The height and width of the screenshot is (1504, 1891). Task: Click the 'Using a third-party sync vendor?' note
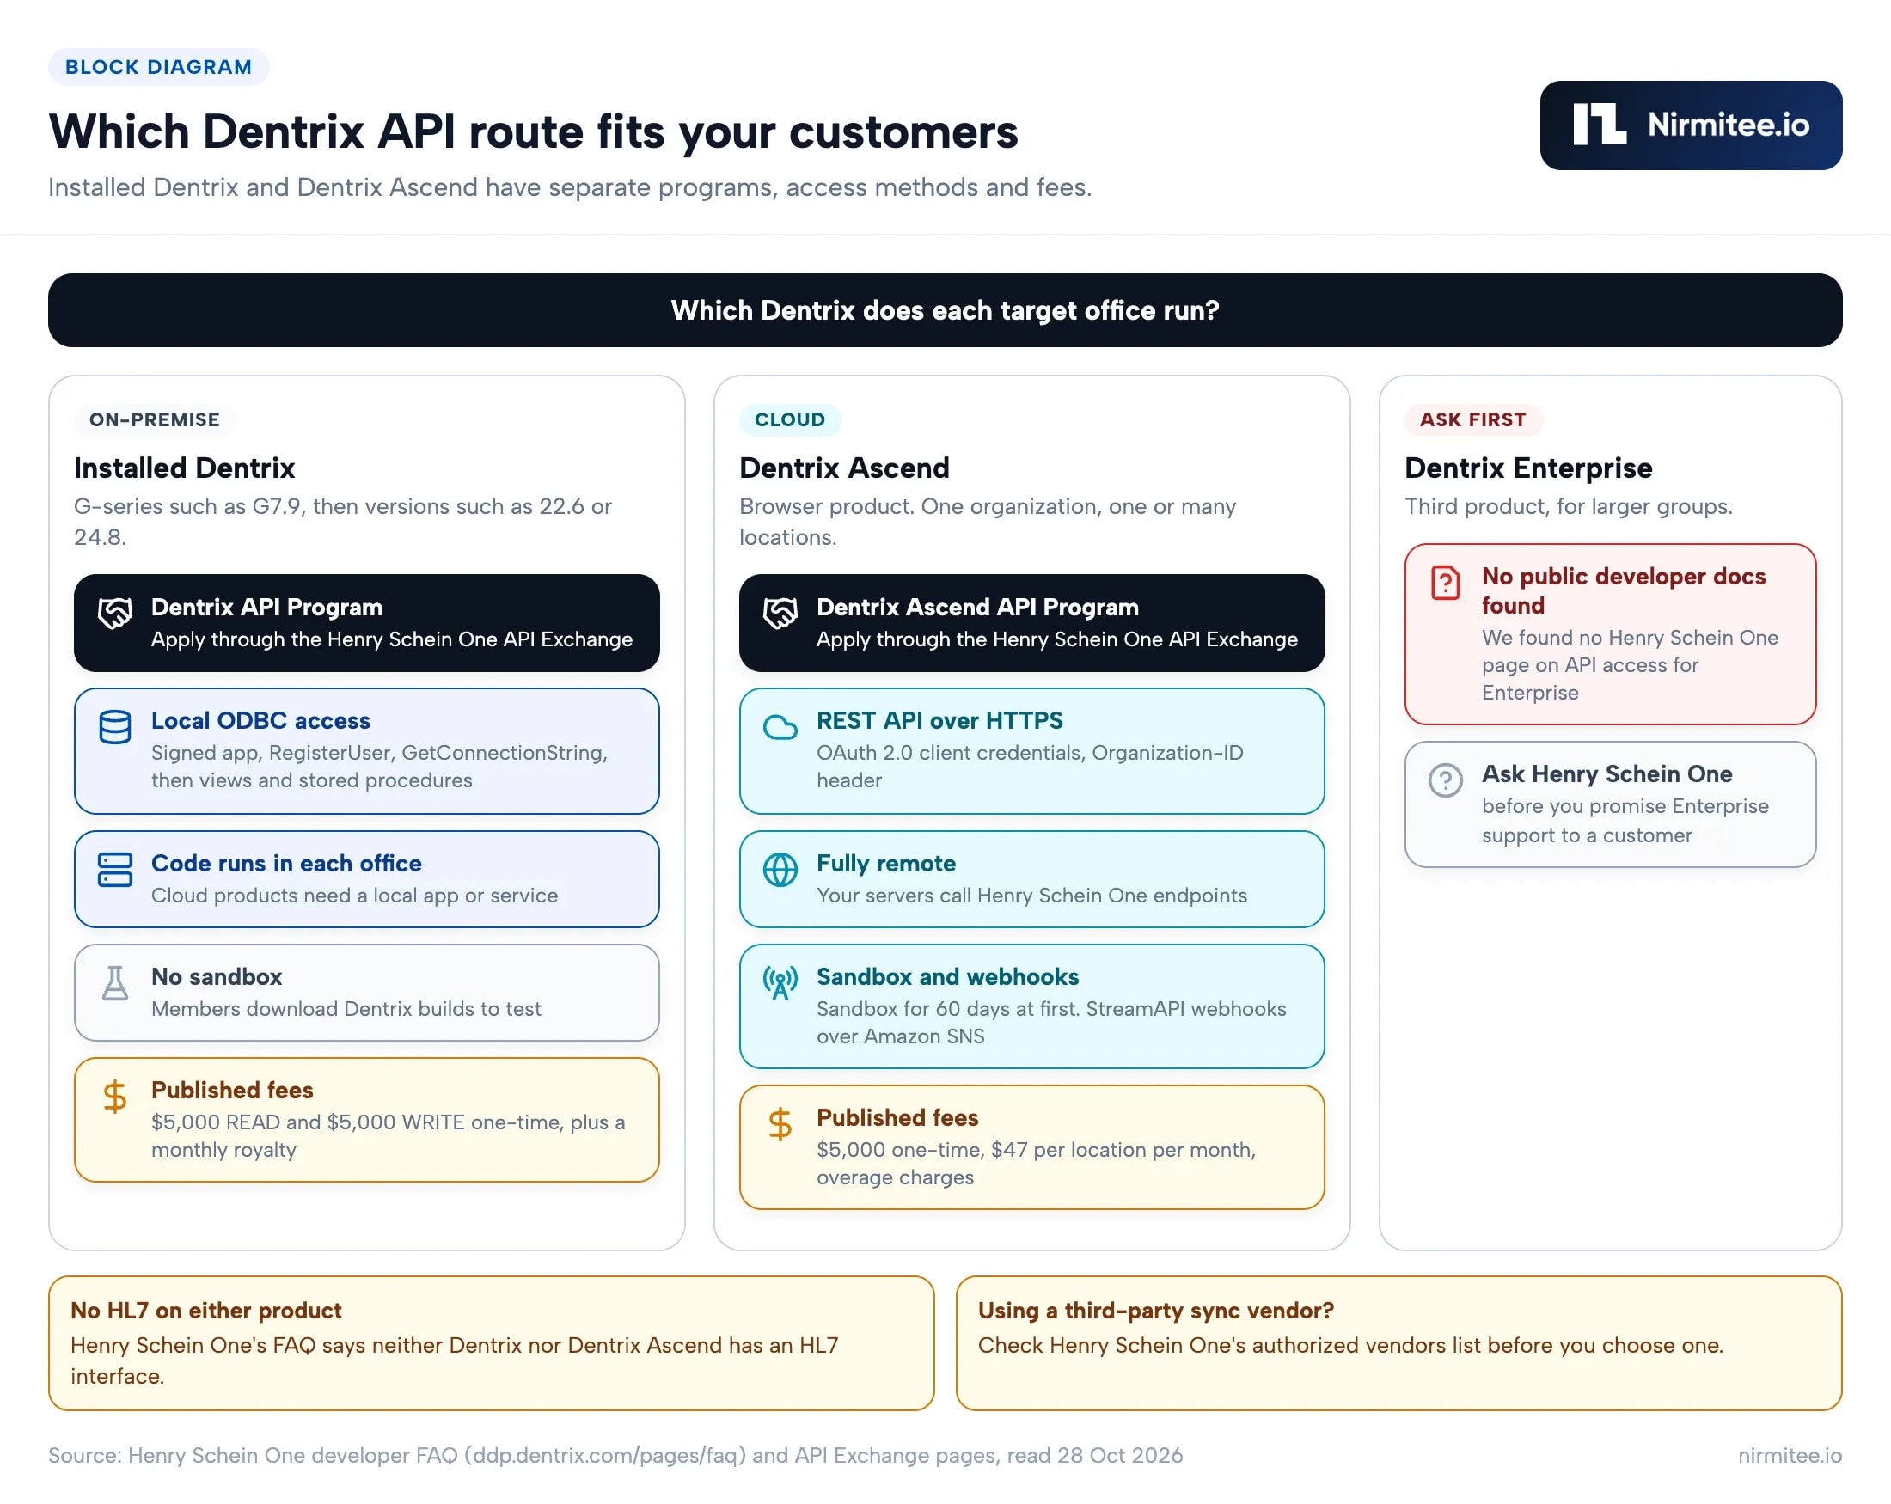(x=1399, y=1342)
